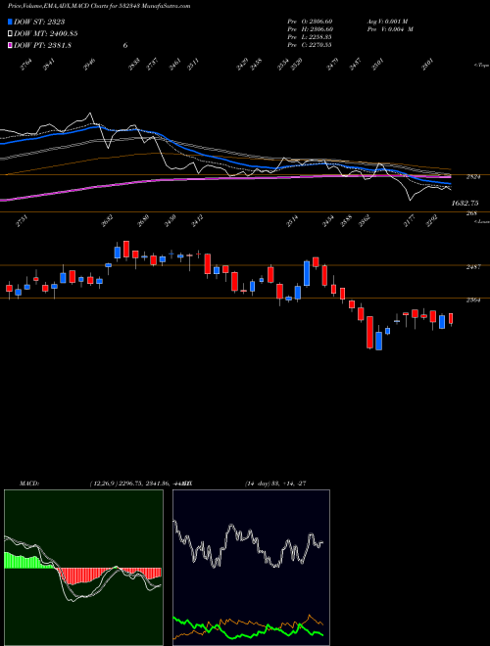This screenshot has width=490, height=646.
Task: Click the 1632.75 price label
Action: tap(465, 204)
